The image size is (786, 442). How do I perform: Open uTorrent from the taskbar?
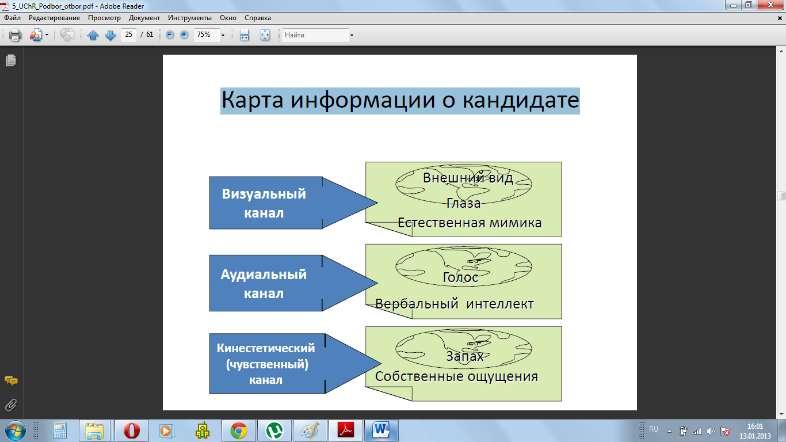click(x=274, y=430)
